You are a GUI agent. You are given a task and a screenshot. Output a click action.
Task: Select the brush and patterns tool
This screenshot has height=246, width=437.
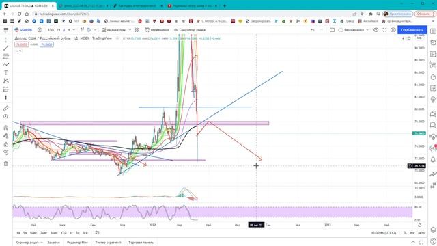point(6,64)
